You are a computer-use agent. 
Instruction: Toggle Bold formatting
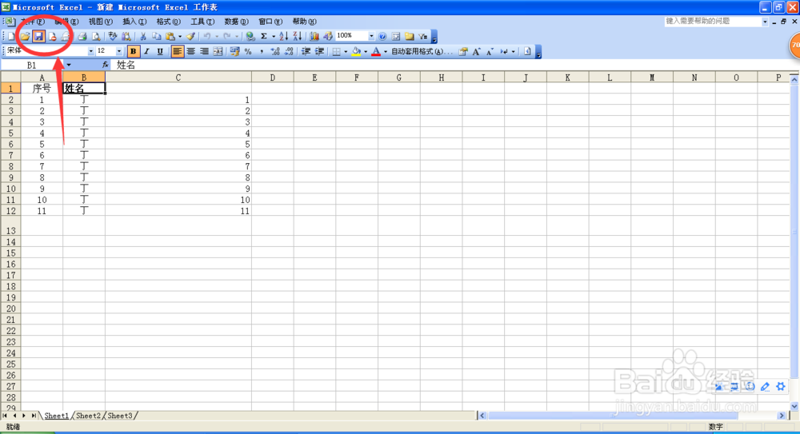pos(133,51)
